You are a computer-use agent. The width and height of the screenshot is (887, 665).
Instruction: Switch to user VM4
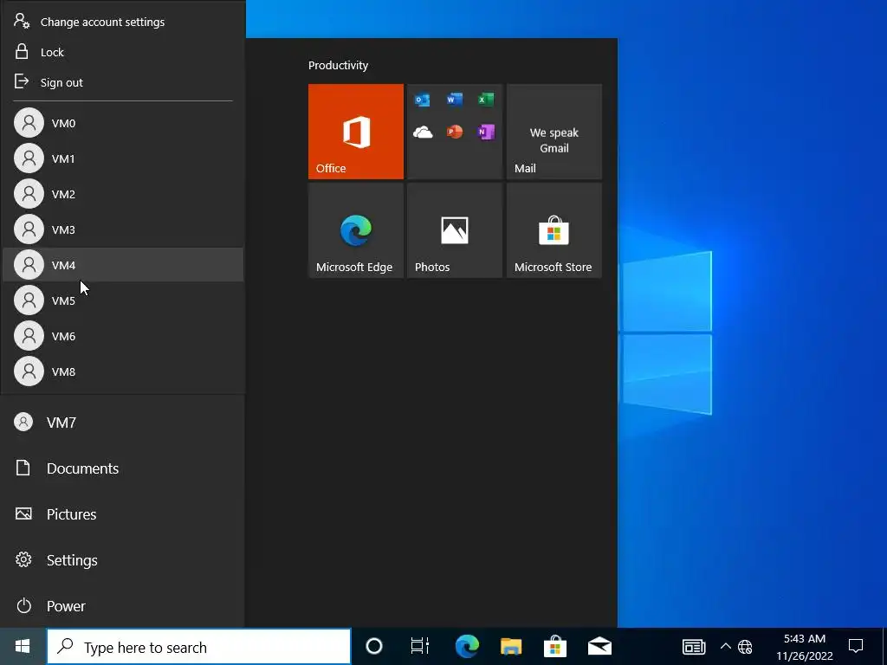pos(123,265)
